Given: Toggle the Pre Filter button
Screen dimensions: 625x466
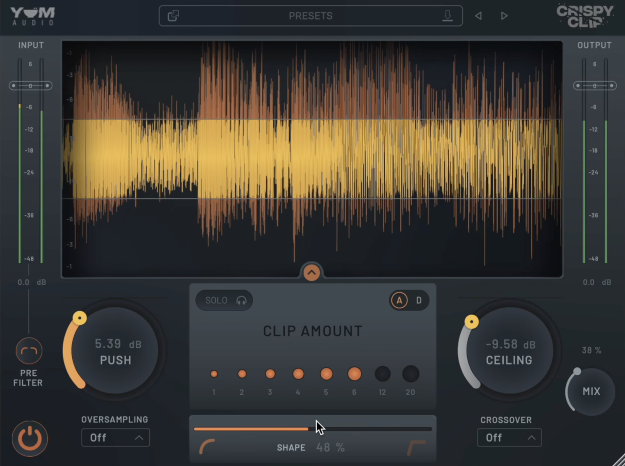Looking at the screenshot, I should pyautogui.click(x=29, y=351).
